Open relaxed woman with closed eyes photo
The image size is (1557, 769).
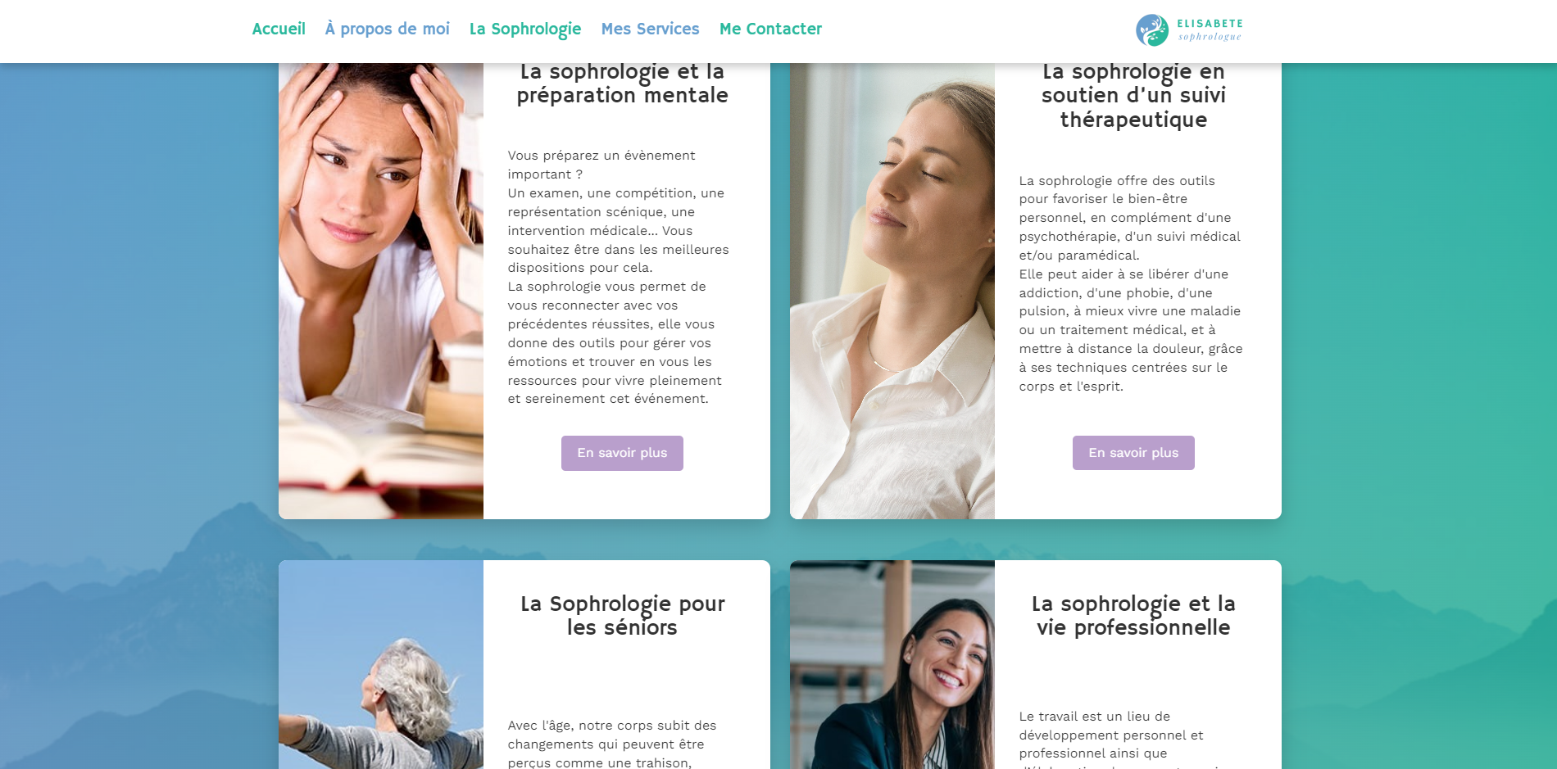click(892, 291)
